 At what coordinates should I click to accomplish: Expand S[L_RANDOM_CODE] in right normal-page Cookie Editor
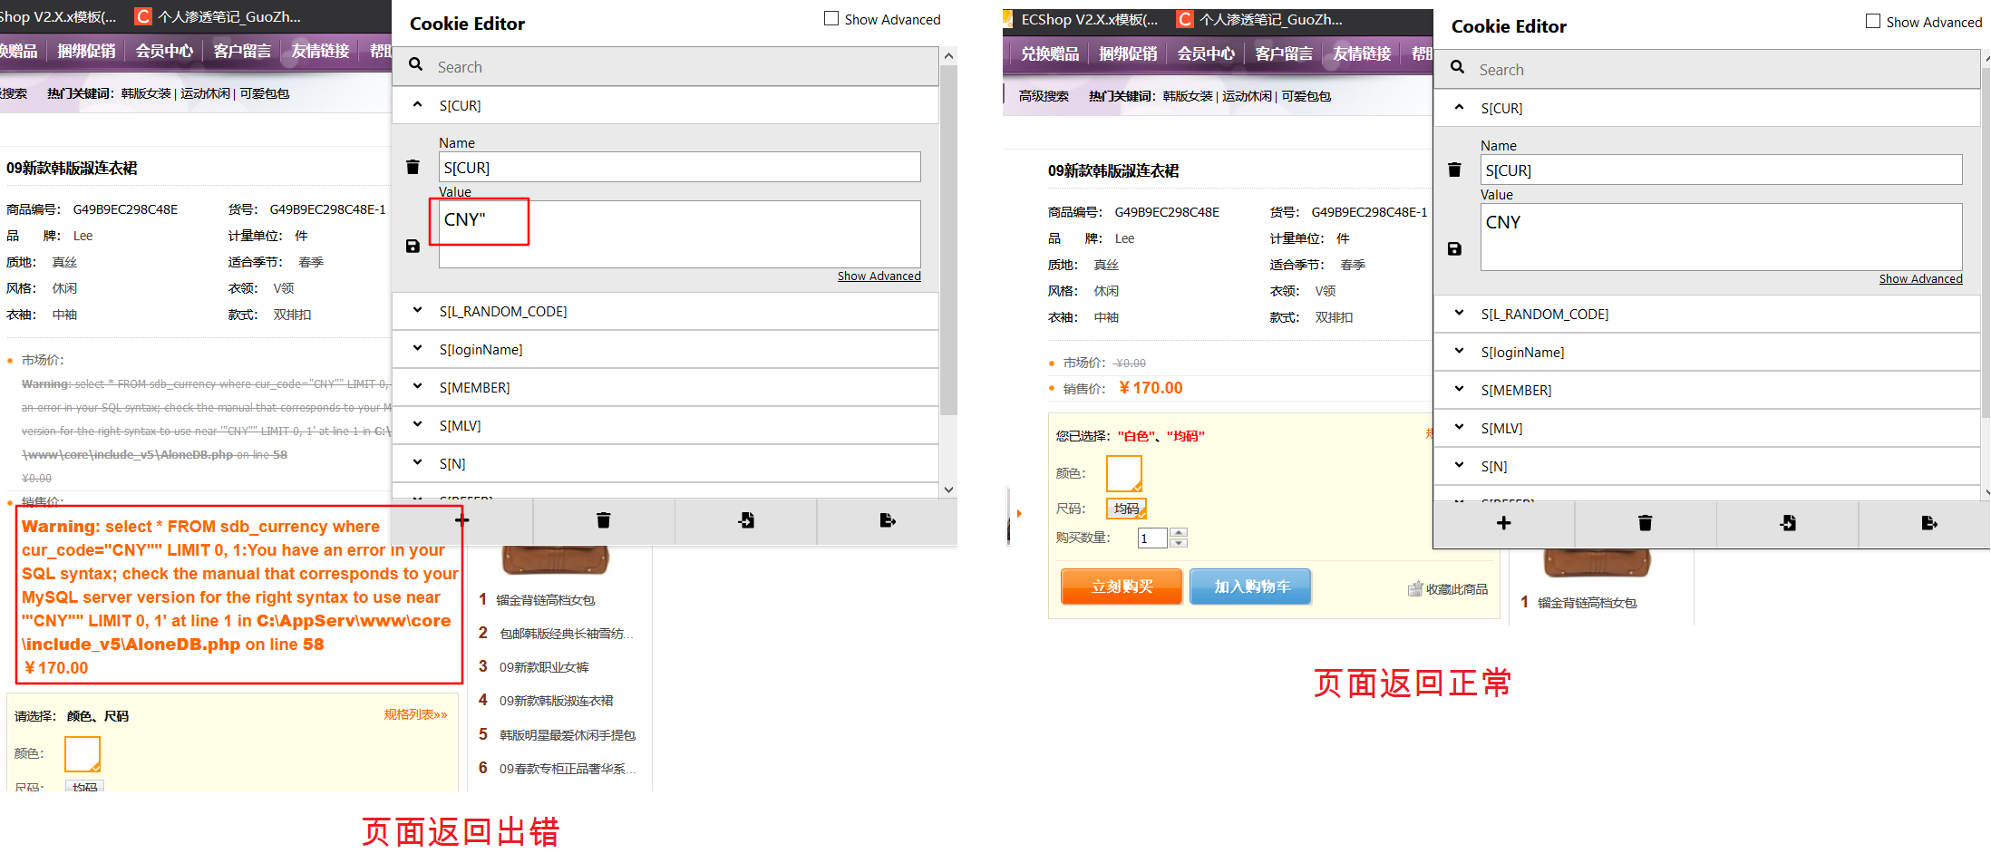1459,314
